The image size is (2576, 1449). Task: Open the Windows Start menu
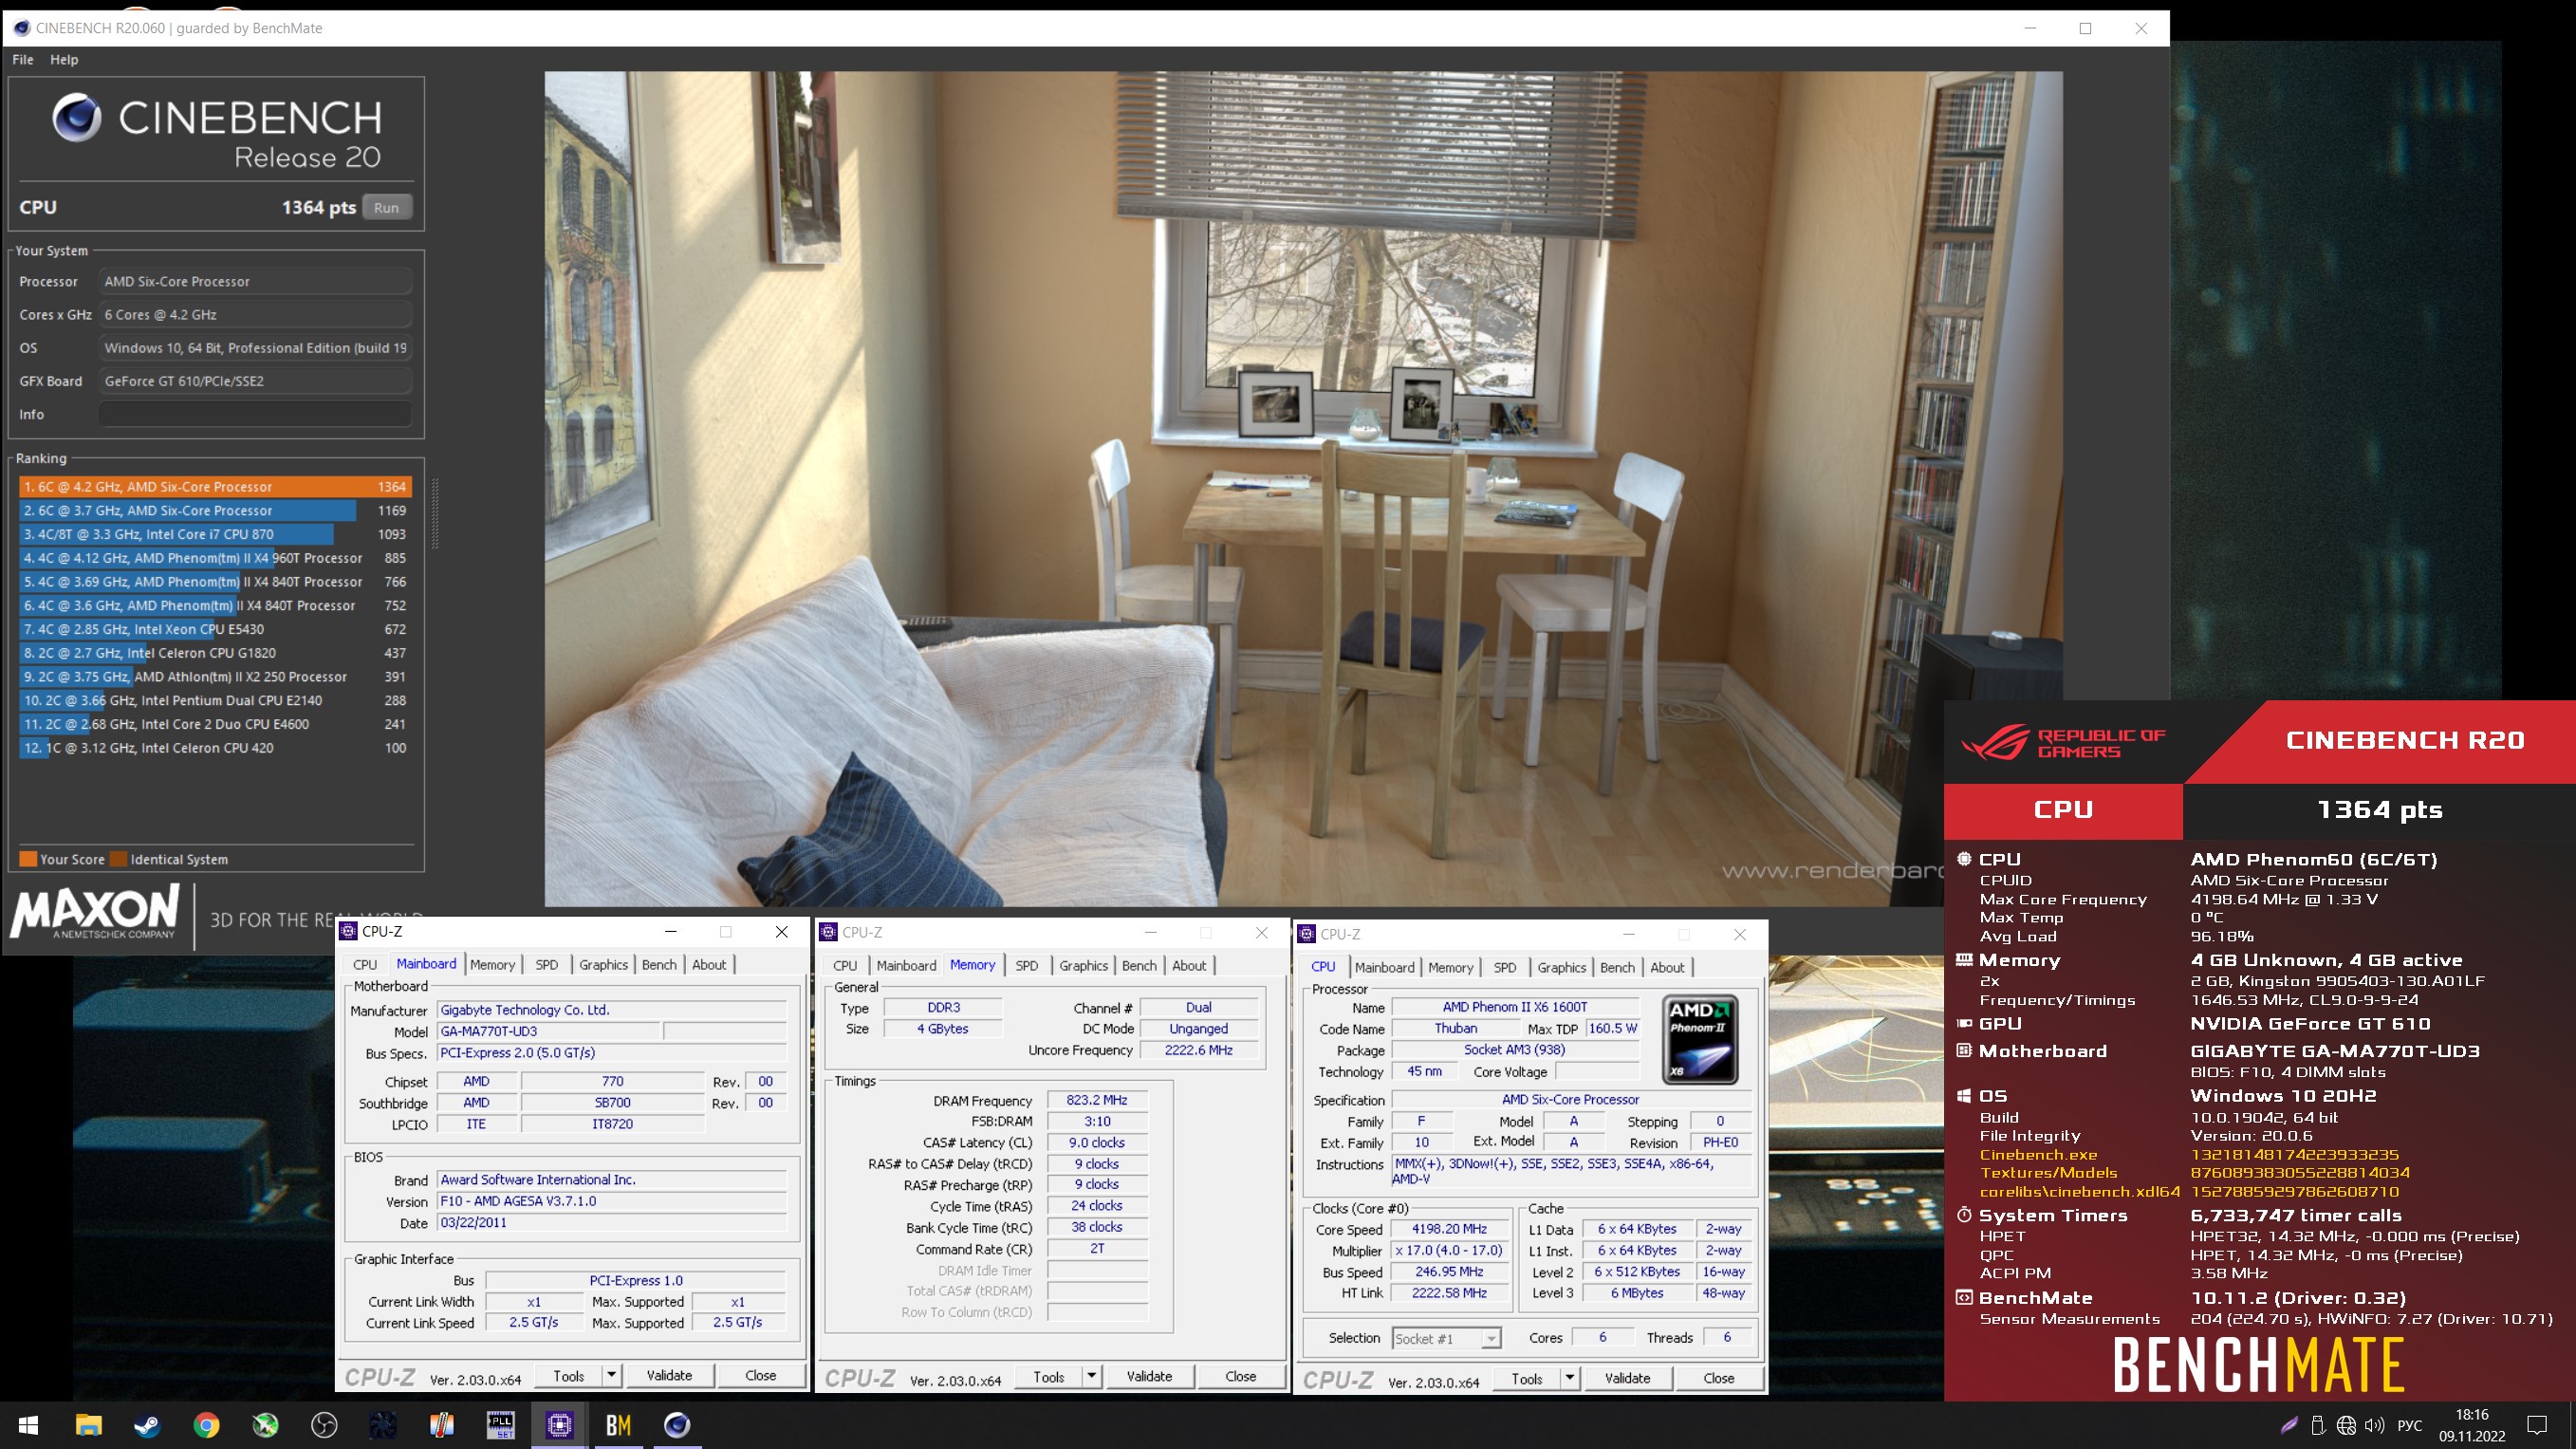tap(29, 1425)
